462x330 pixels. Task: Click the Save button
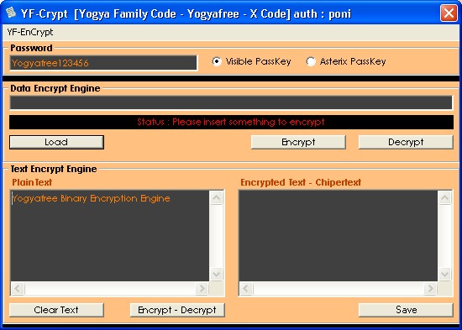click(x=406, y=310)
